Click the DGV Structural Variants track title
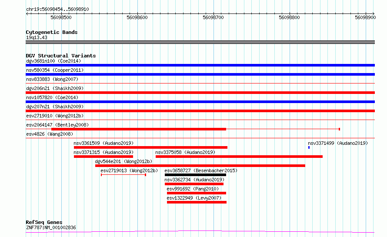 point(61,56)
